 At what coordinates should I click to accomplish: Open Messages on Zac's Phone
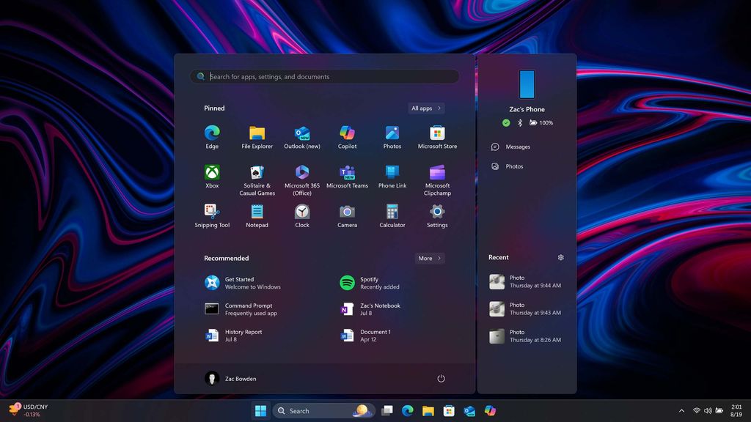516,147
